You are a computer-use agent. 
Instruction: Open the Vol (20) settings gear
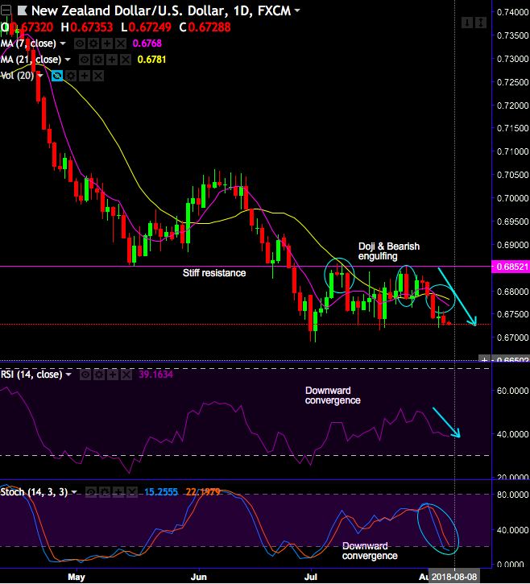coord(71,76)
